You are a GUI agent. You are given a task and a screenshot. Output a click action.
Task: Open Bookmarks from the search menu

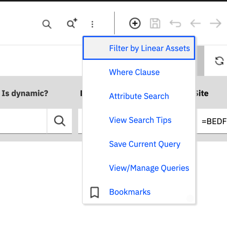pyautogui.click(x=130, y=192)
